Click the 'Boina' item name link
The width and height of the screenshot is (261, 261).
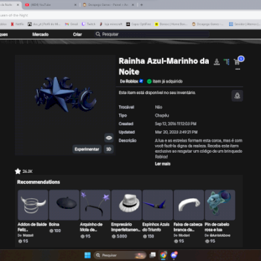(54, 224)
